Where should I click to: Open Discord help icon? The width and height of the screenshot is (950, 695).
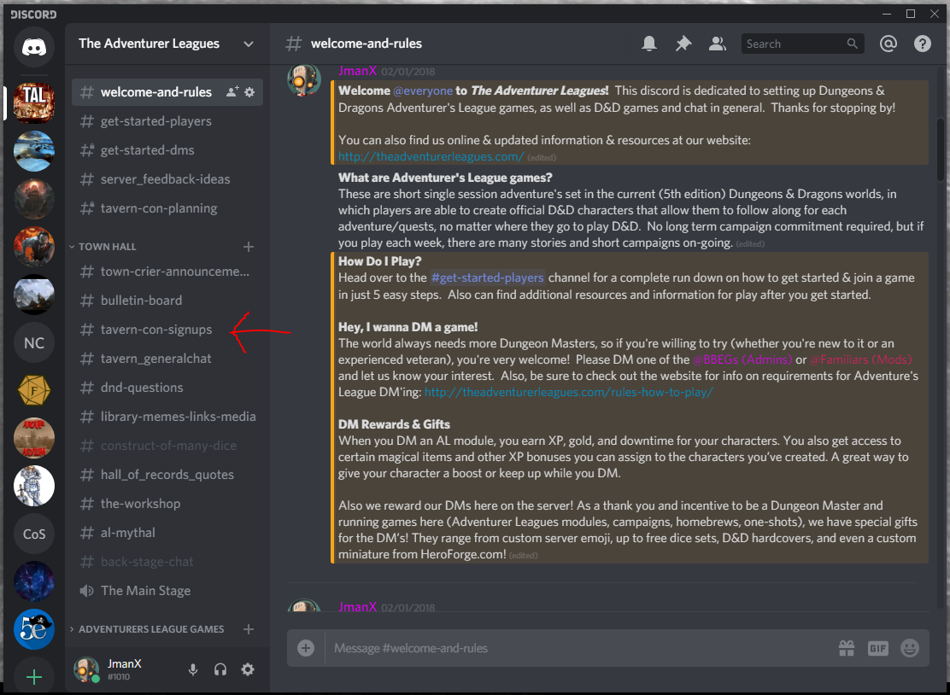pos(923,44)
